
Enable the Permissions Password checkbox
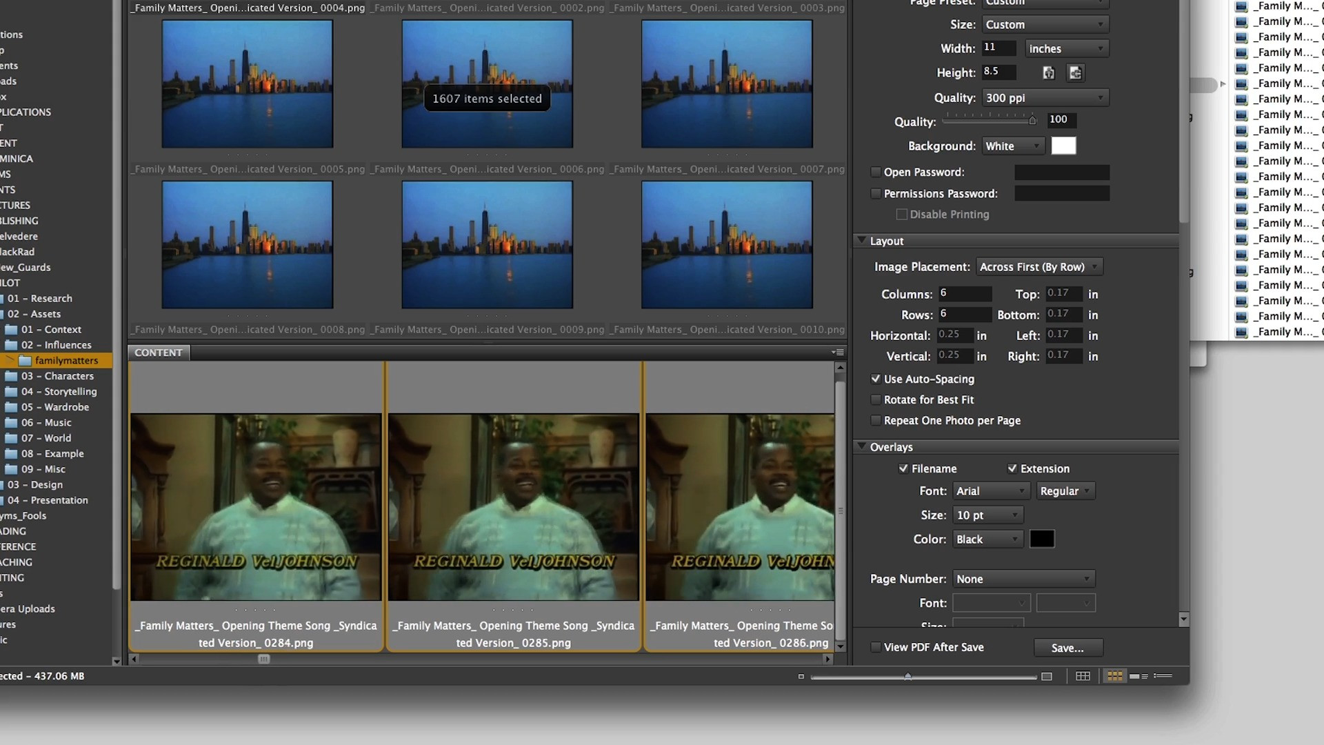pos(876,194)
